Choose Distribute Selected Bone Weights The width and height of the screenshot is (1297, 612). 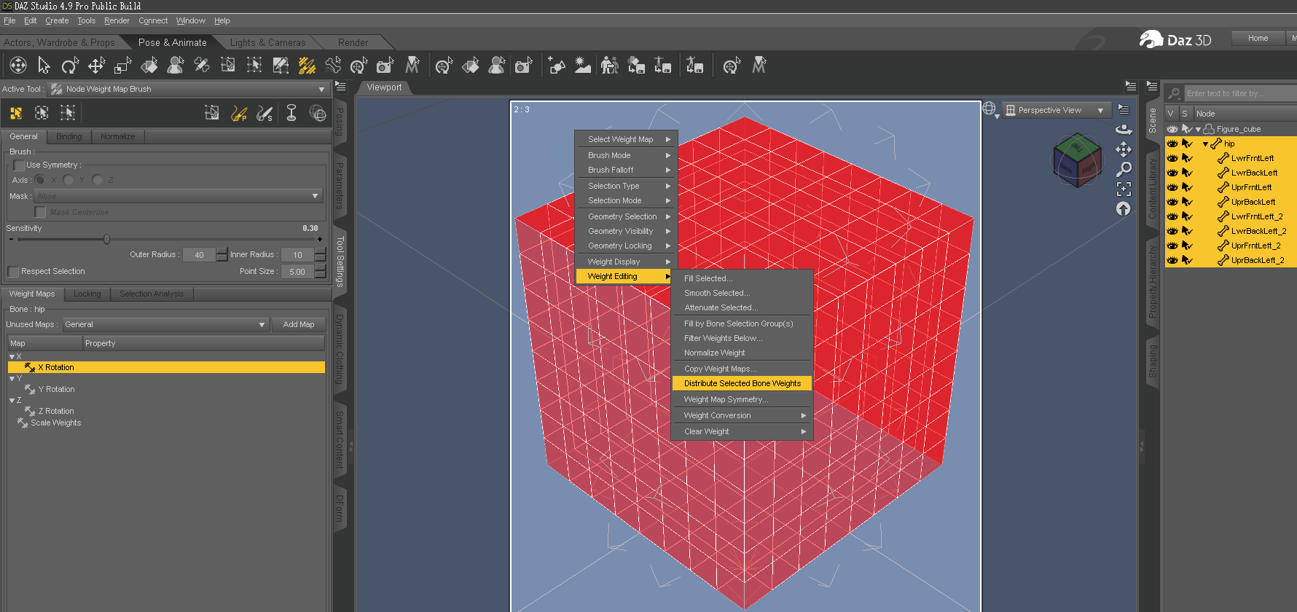pyautogui.click(x=742, y=383)
